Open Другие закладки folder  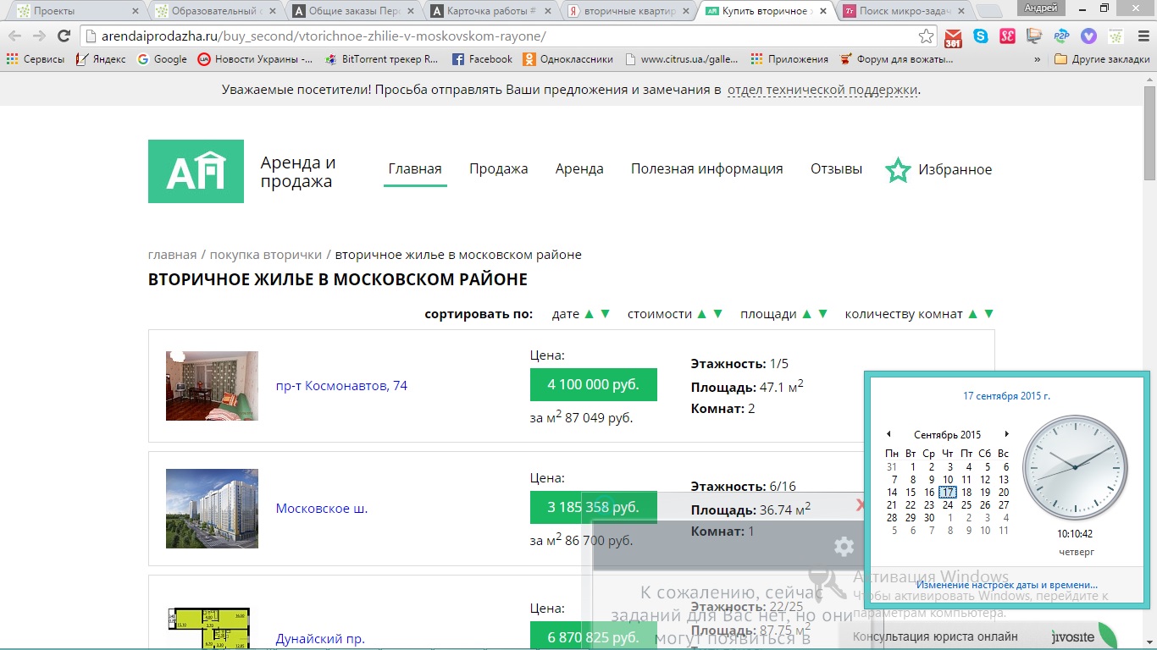click(1102, 59)
